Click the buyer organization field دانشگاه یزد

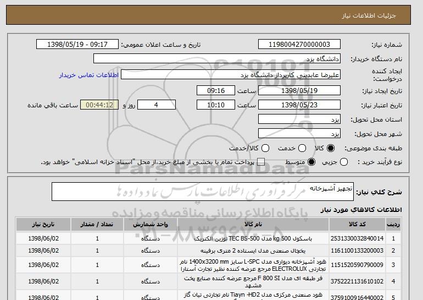(217, 59)
